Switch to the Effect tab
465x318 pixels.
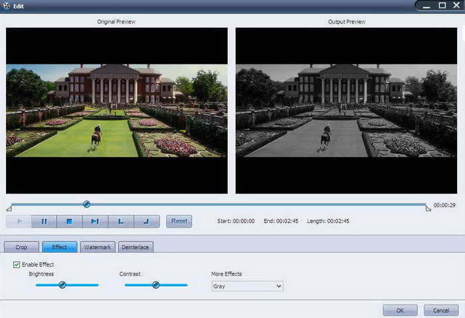coord(60,247)
